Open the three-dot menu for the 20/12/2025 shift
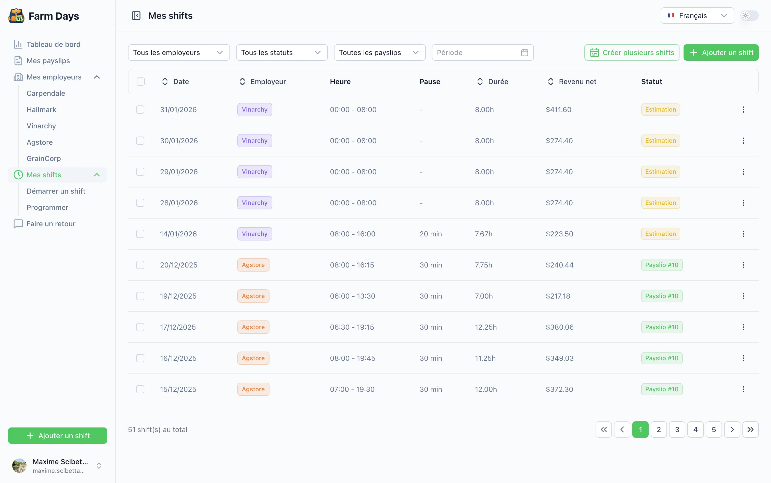Screen dimensions: 771x483 743,265
